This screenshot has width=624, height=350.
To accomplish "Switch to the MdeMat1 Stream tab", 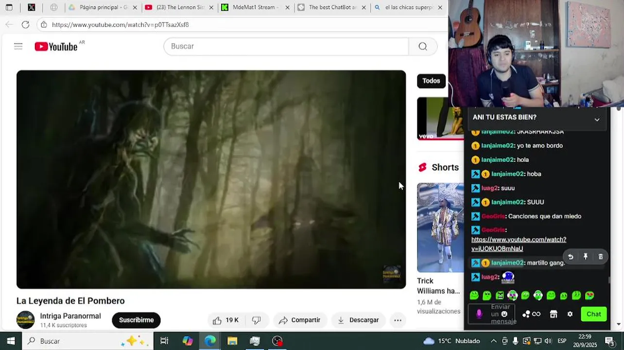I will pyautogui.click(x=256, y=7).
